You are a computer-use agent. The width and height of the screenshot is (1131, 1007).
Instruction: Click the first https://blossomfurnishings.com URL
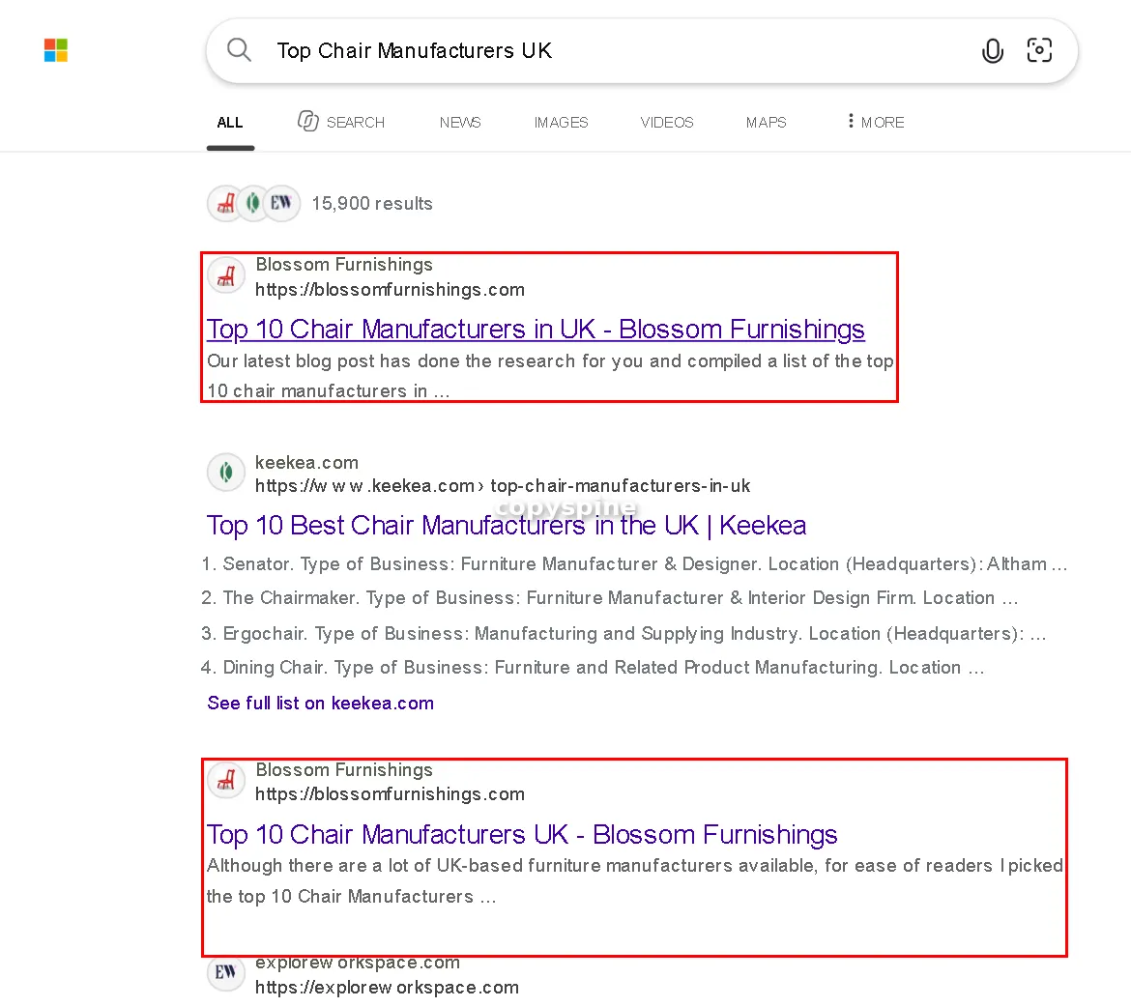pos(391,290)
